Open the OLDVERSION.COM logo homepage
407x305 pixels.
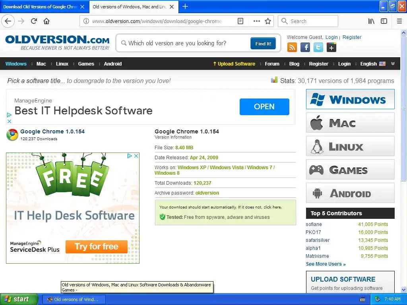pos(57,42)
